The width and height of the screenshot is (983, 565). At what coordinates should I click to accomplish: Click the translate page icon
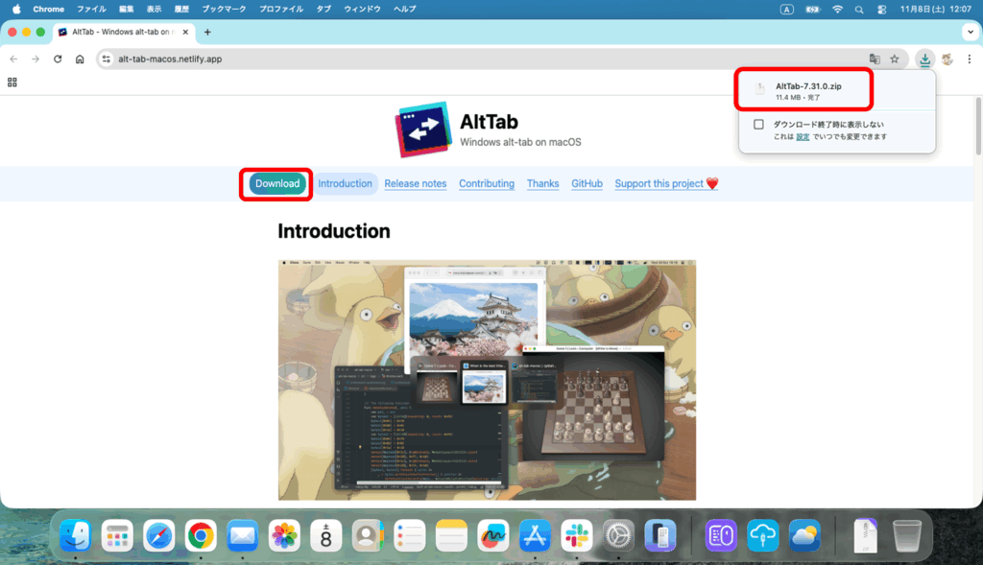pos(875,59)
